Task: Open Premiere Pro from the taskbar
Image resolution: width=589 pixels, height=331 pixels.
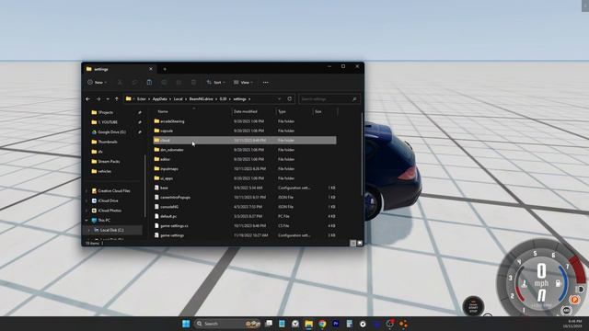Action: (335, 324)
